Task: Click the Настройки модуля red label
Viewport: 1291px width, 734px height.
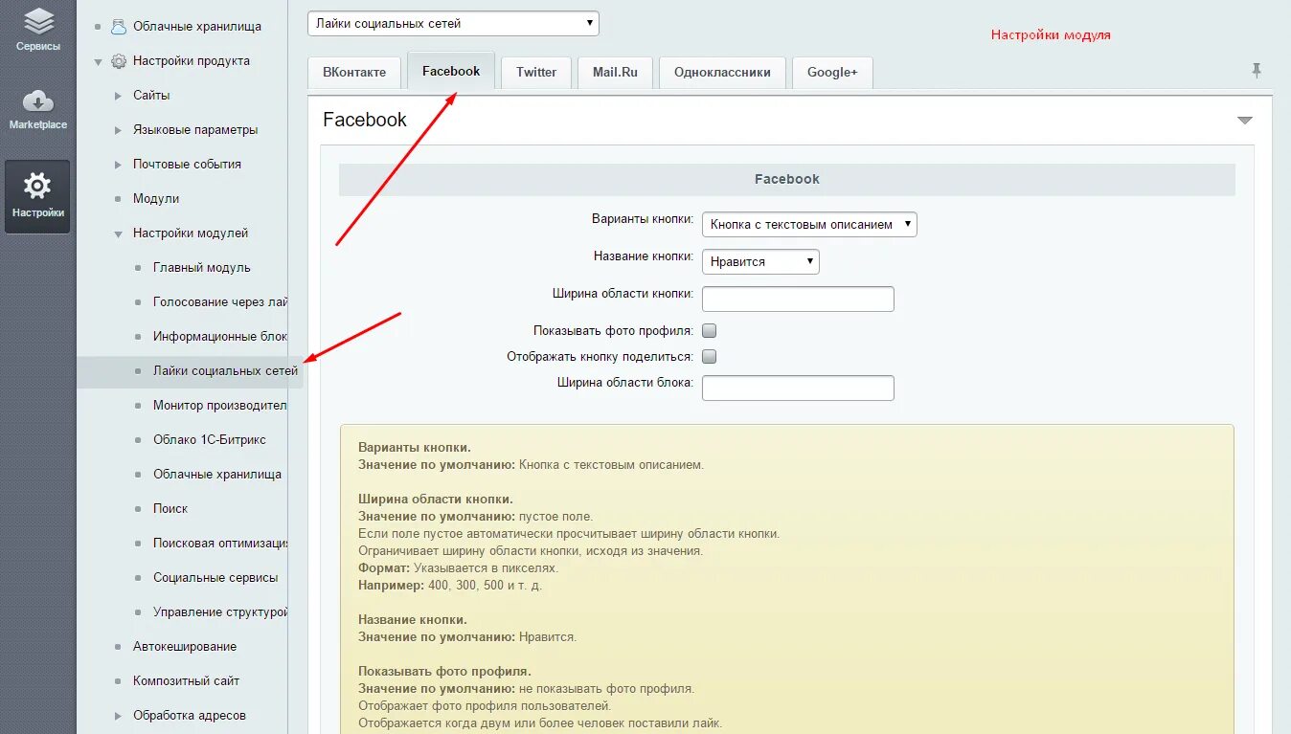Action: click(x=1051, y=34)
